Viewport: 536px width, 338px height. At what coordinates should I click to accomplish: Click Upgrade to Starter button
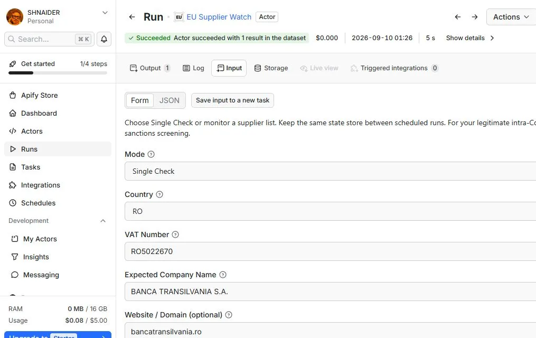point(58,335)
